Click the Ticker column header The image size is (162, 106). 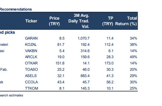[31, 21]
